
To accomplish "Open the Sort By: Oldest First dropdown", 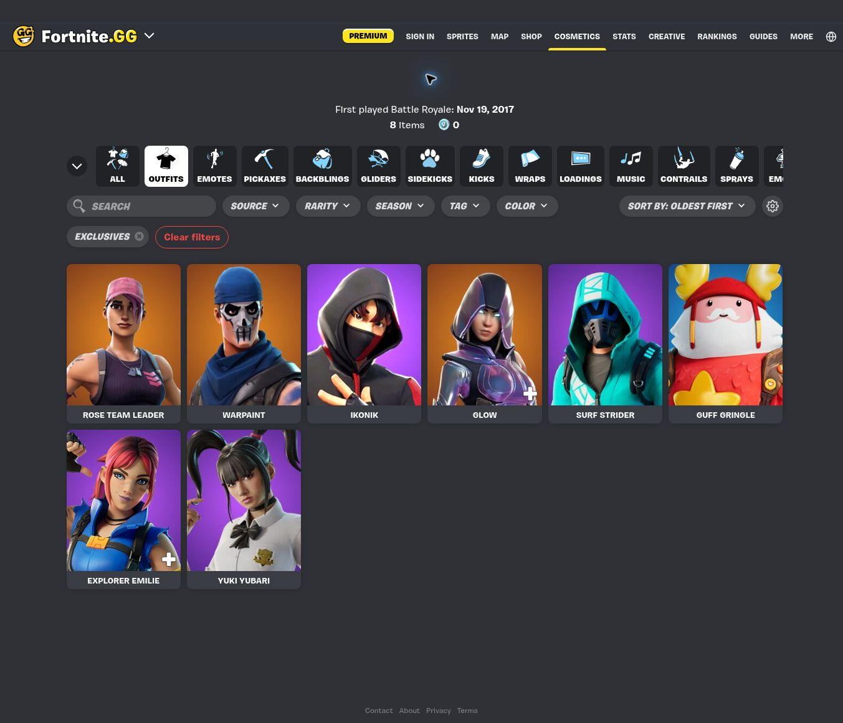I will tap(687, 206).
